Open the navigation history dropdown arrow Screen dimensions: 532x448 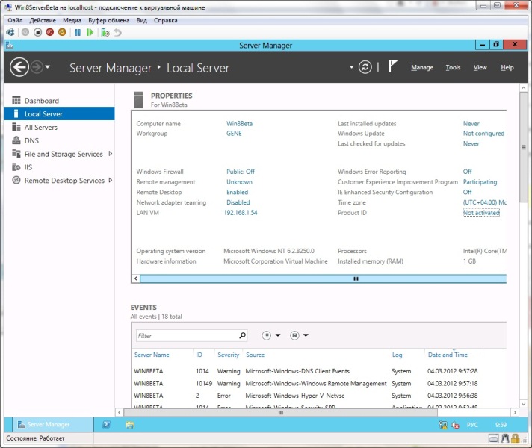(48, 67)
